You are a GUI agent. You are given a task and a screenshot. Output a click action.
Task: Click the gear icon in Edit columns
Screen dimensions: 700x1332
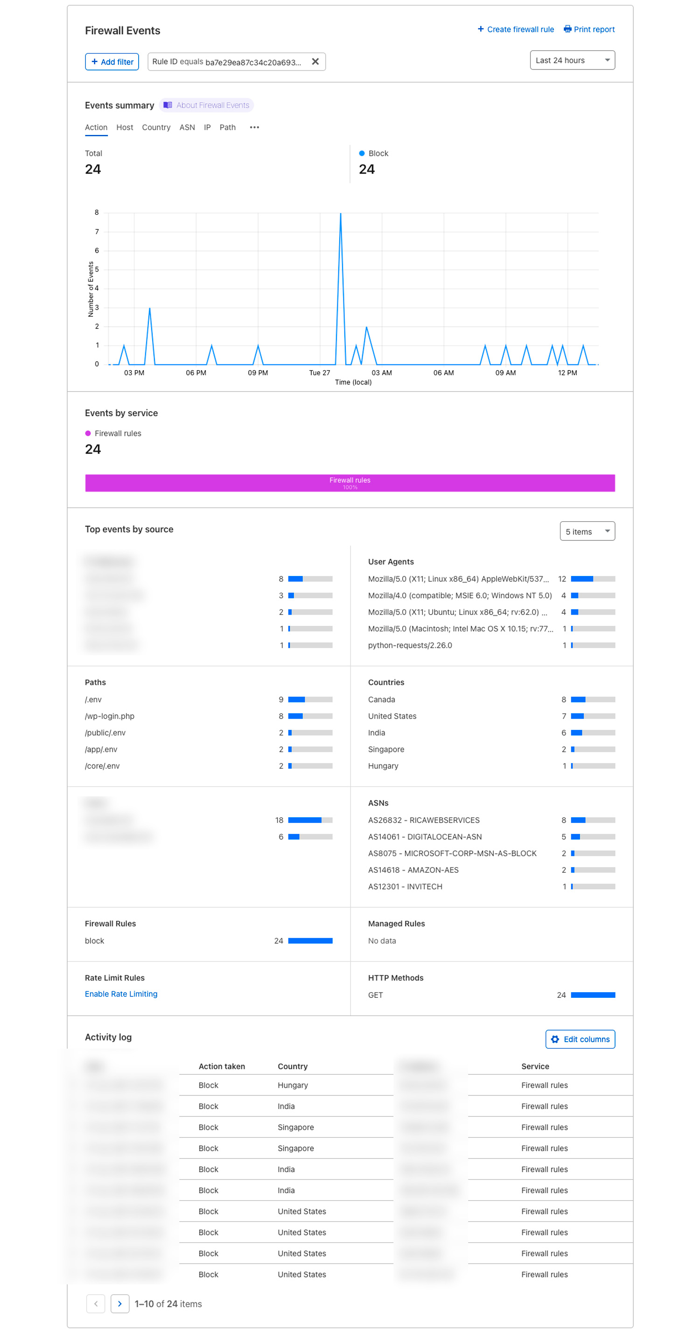555,1039
